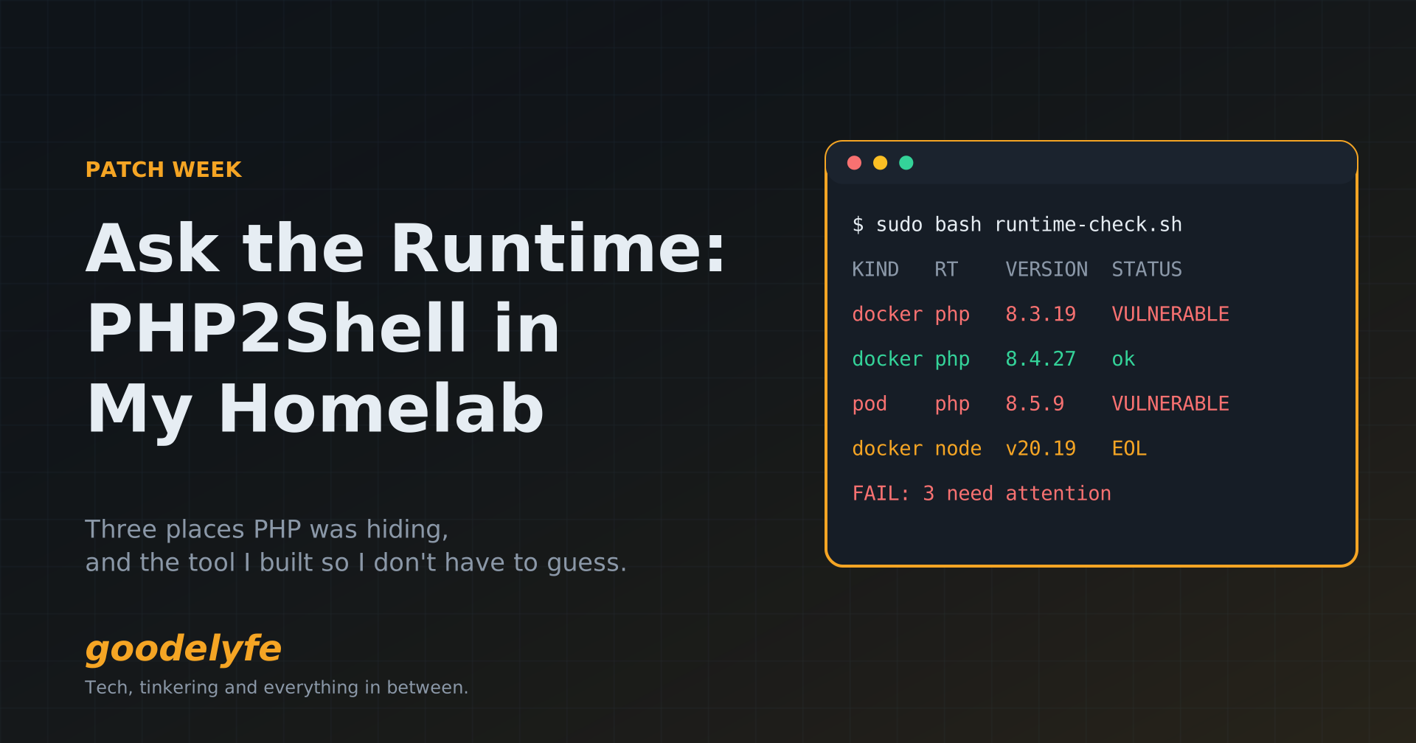Click the goodelyfe brand name

(x=184, y=649)
